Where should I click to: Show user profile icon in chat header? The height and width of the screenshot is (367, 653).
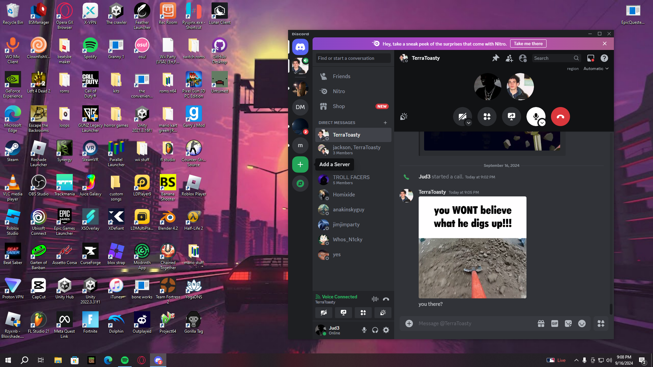click(x=523, y=58)
